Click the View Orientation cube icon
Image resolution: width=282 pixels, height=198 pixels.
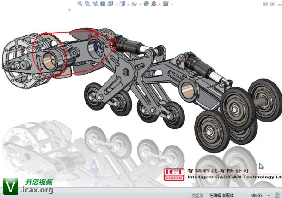(110, 4)
